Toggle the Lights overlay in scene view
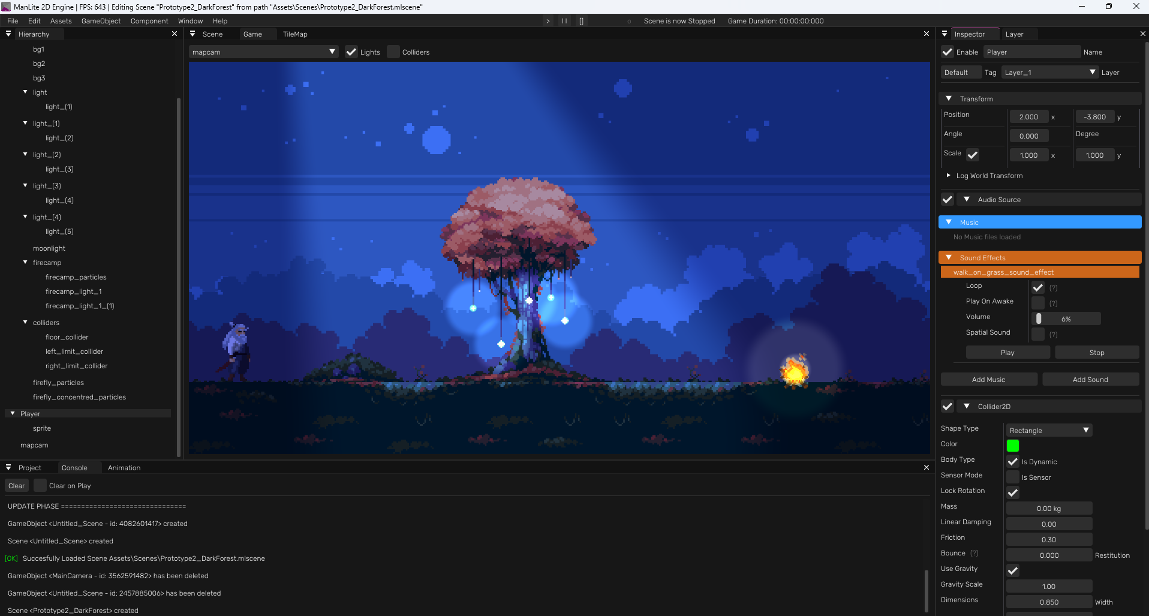 [351, 52]
